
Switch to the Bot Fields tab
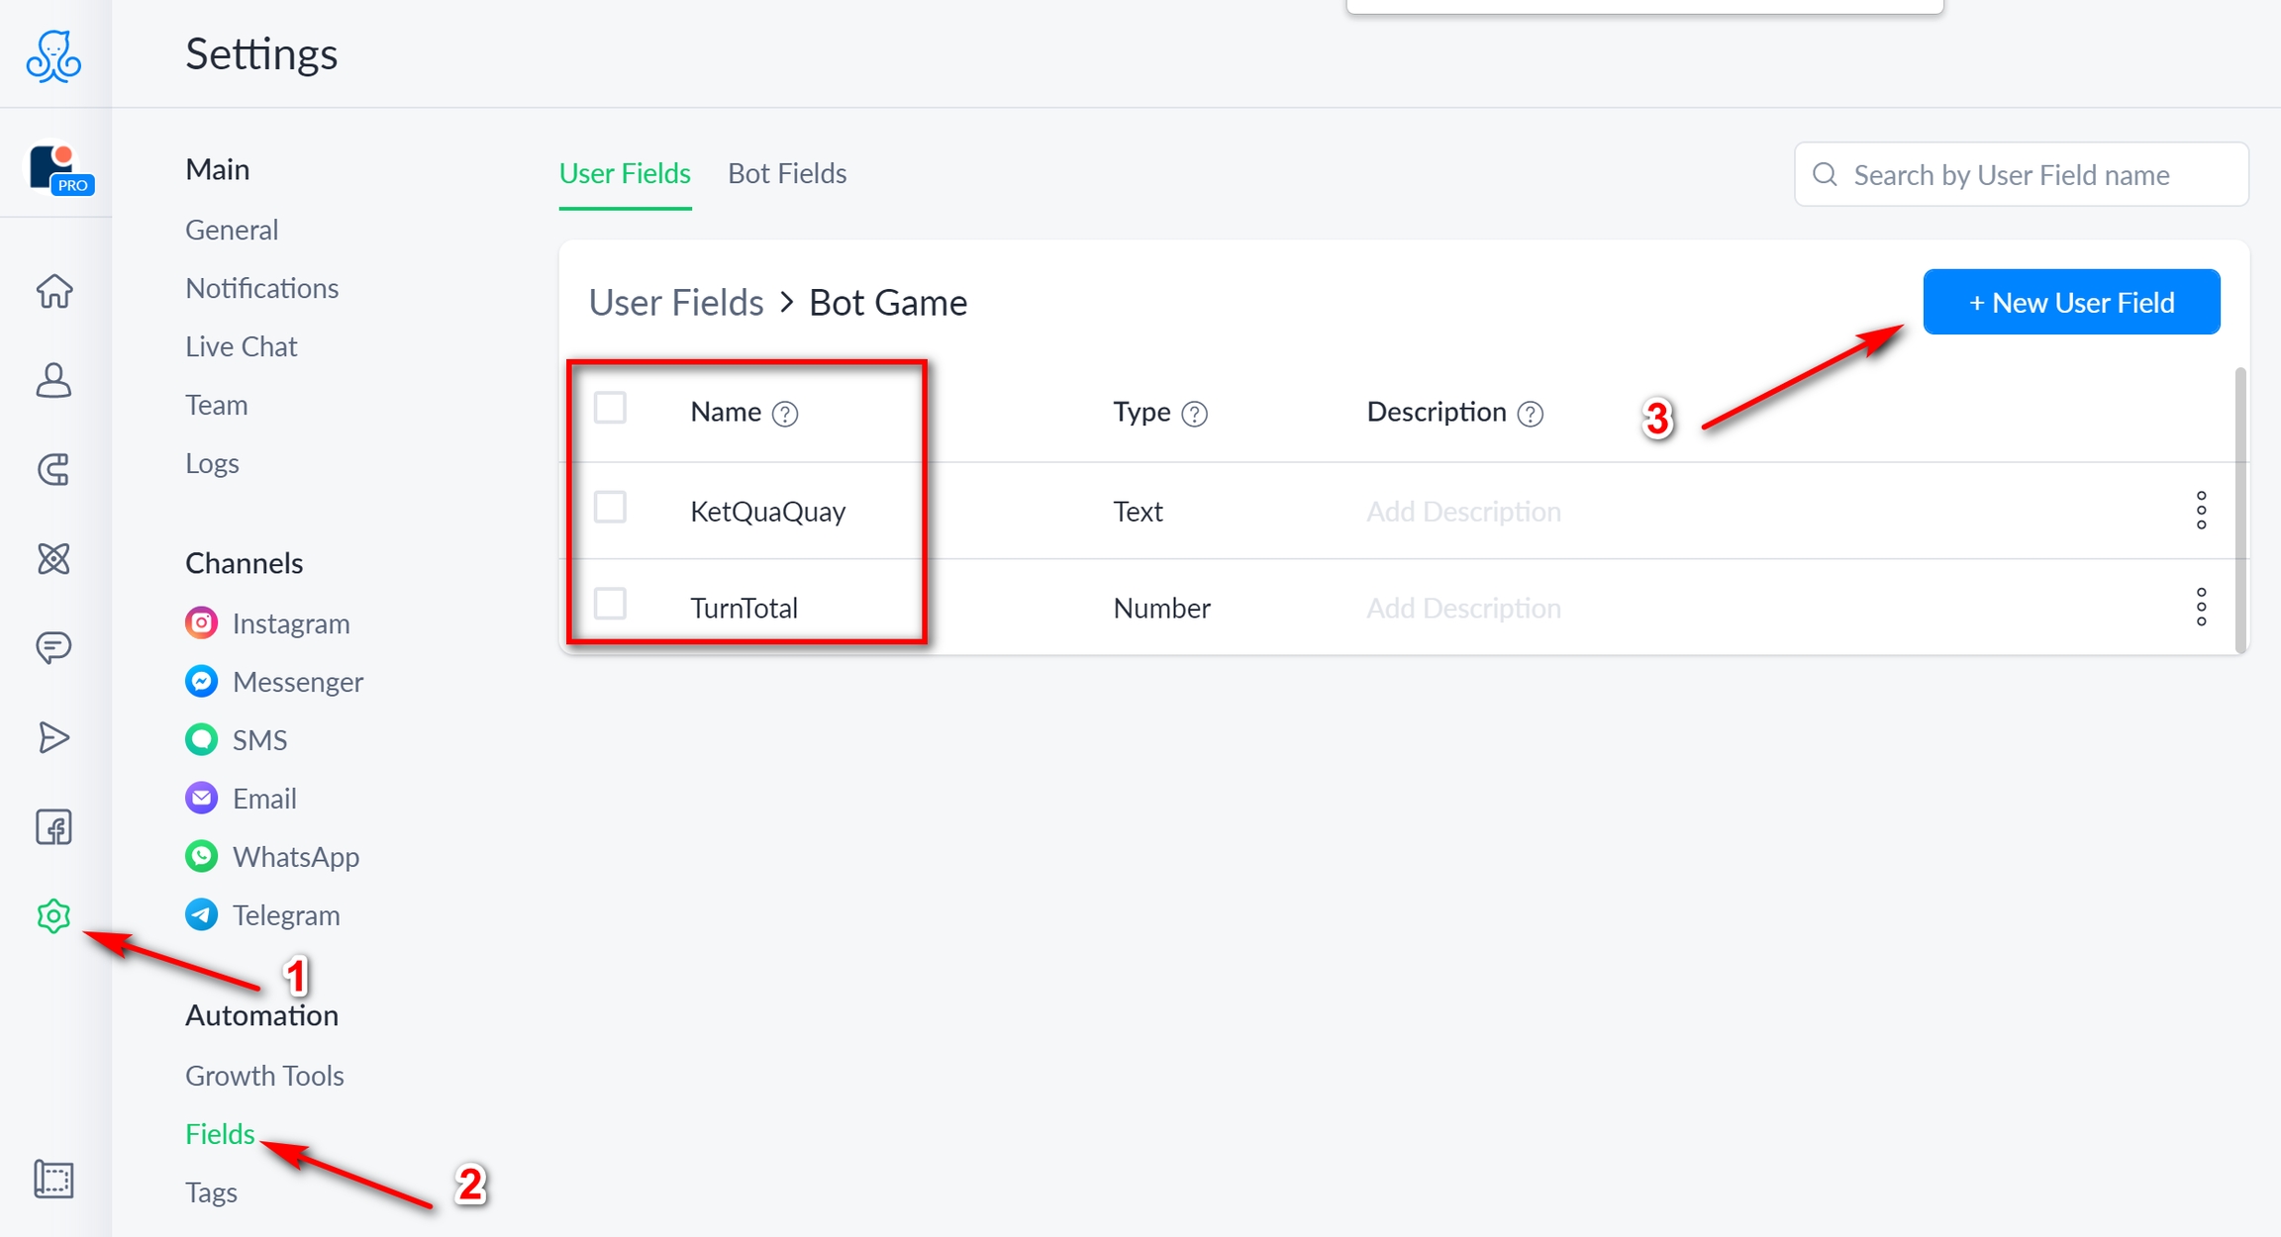click(787, 173)
